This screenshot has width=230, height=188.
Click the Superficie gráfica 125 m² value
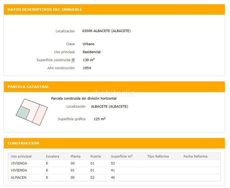(99, 119)
